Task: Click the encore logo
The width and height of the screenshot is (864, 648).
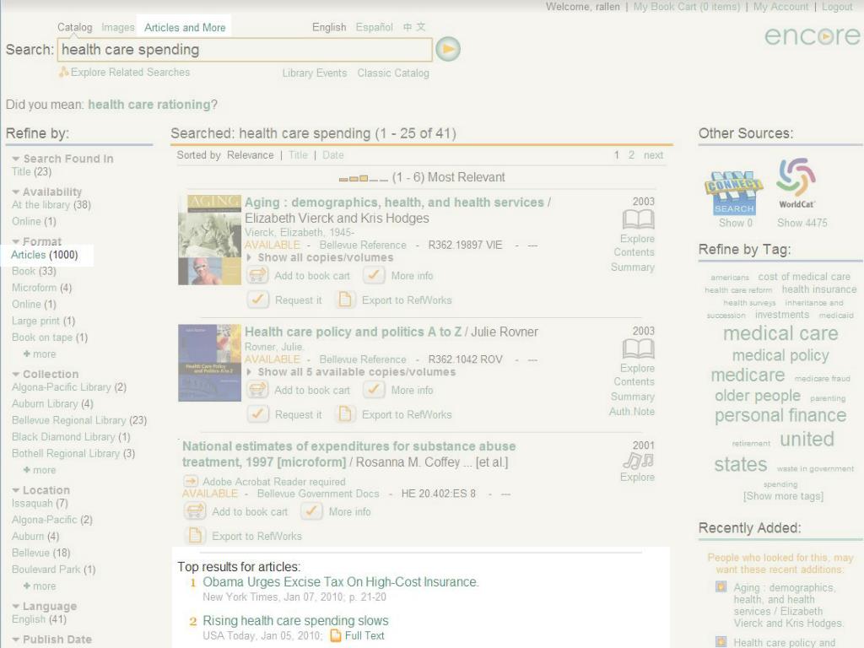Action: click(813, 35)
